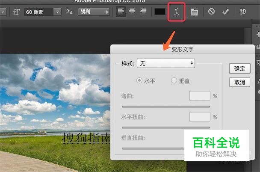
Task: Confirm with the 确定 button
Action: [239, 68]
